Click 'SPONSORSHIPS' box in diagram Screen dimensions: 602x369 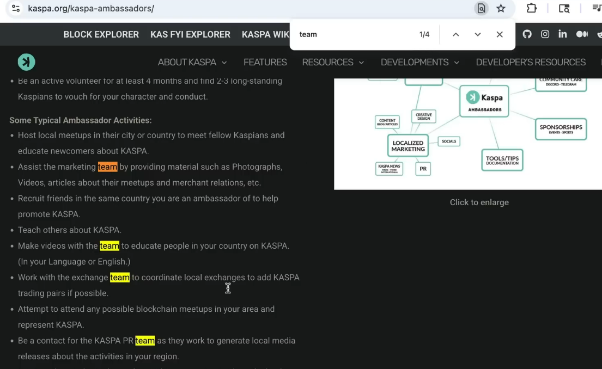point(561,129)
